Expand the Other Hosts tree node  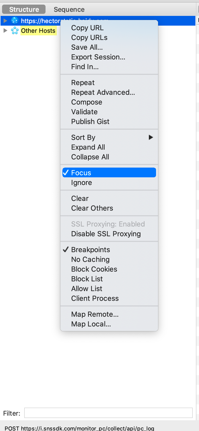tap(5, 30)
